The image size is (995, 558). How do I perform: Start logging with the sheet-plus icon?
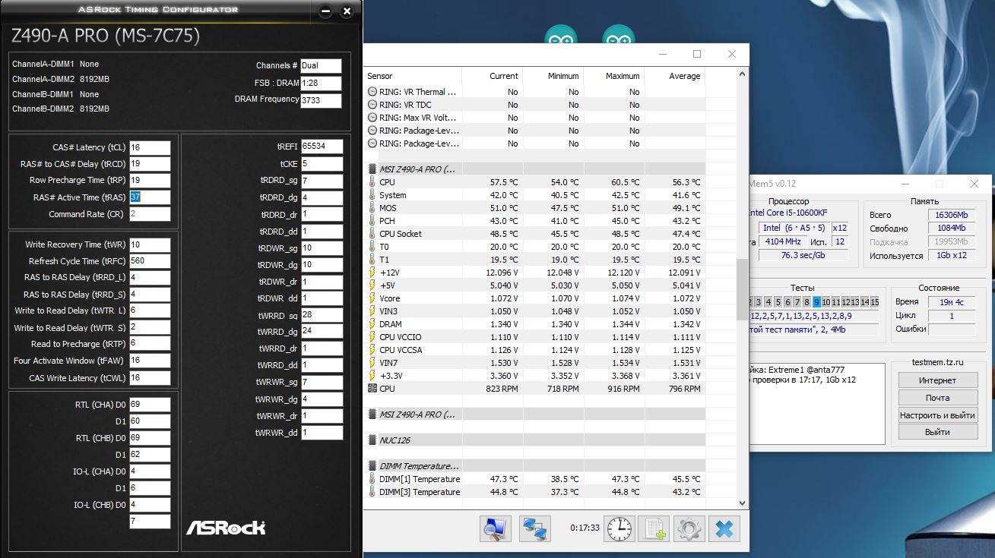[654, 528]
